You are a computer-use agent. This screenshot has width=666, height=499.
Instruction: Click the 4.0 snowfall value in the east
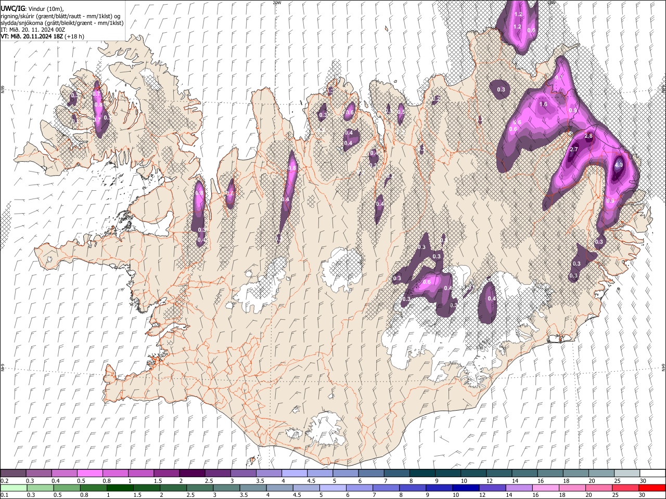point(619,165)
